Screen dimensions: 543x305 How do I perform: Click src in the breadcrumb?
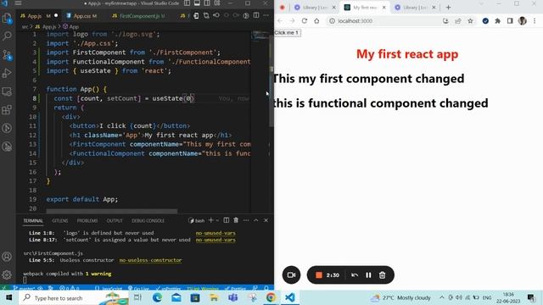[x=25, y=26]
